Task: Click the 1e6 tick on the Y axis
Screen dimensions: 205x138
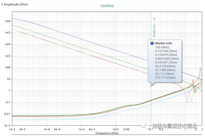Action: point(7,21)
